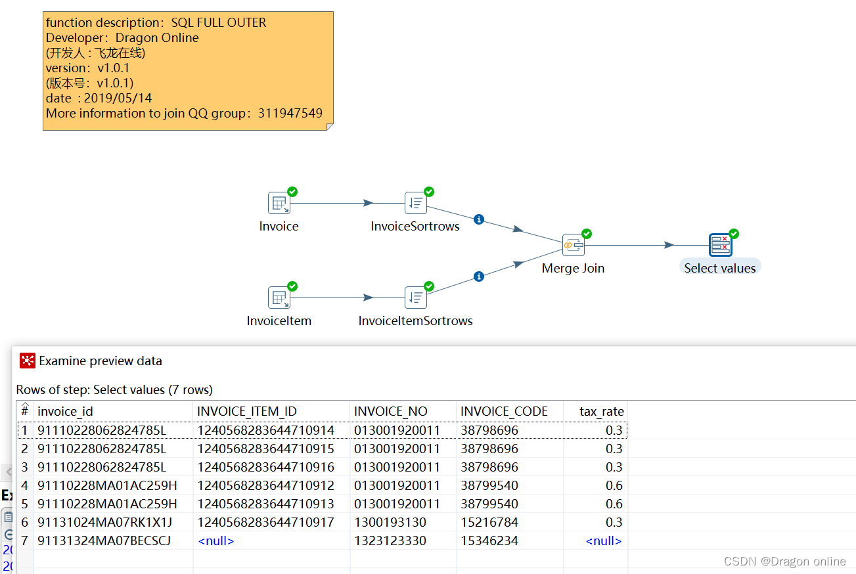Click green check badge on Invoice step

point(292,192)
